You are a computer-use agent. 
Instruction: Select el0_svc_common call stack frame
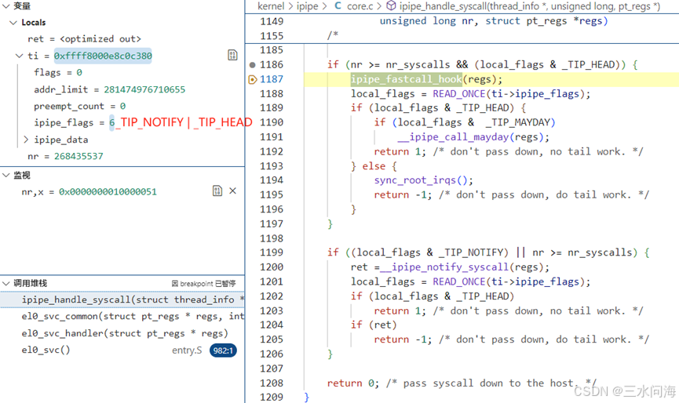(x=122, y=317)
